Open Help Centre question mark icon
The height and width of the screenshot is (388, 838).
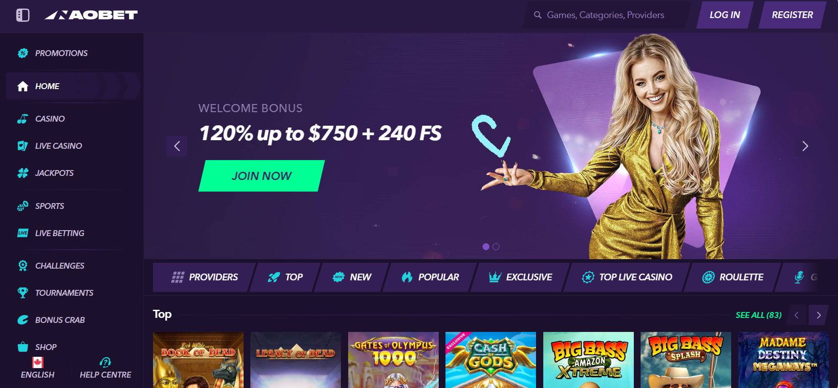(105, 362)
